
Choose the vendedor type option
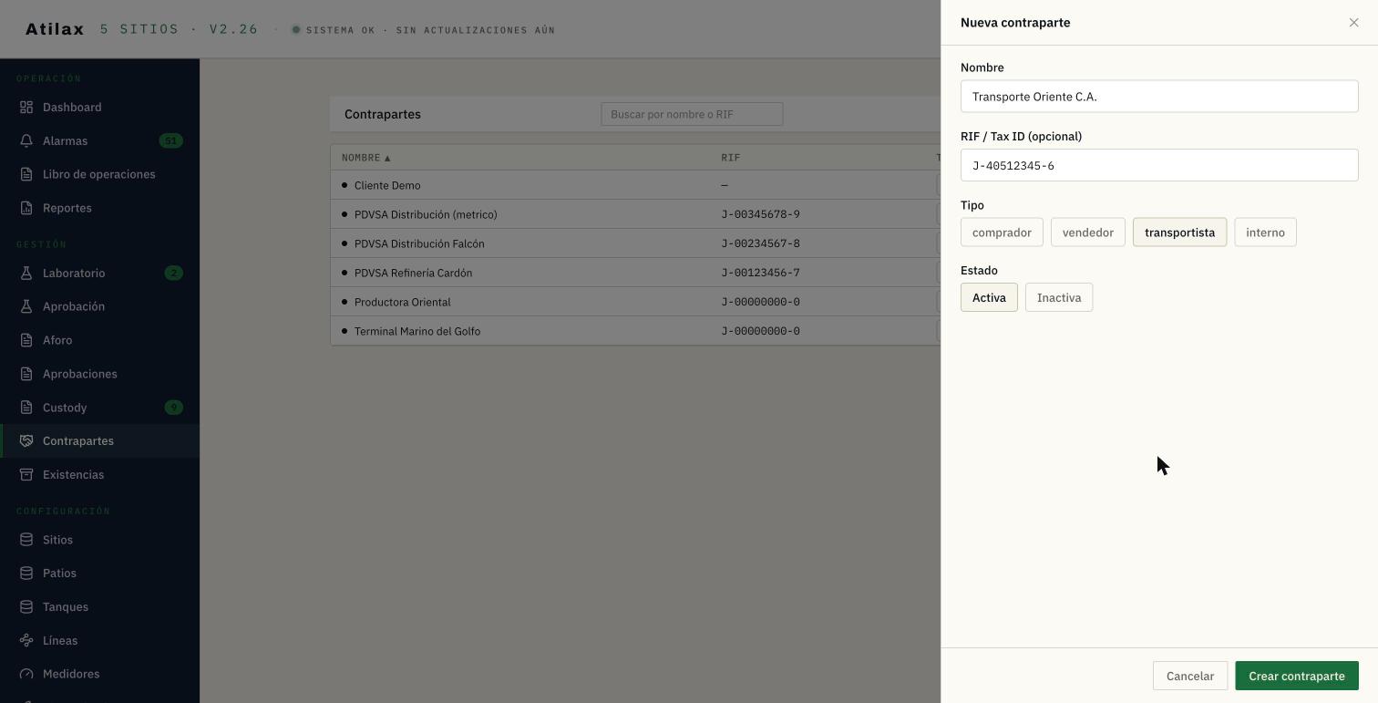tap(1088, 233)
